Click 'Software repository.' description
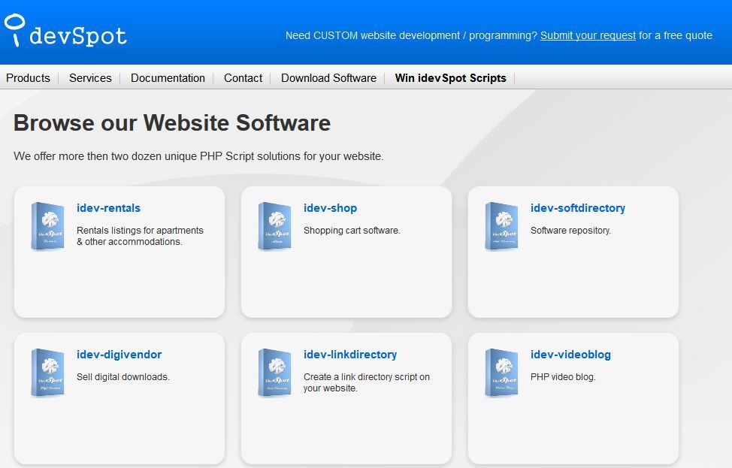732x468 pixels. (570, 231)
